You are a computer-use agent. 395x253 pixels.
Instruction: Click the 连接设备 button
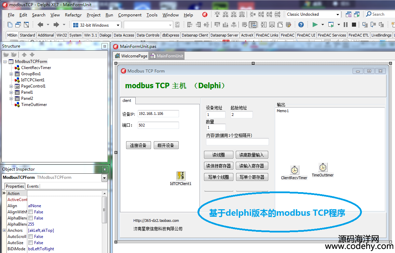138,145
